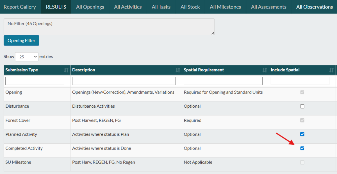Open the All Observations tab
This screenshot has width=337, height=174.
pyautogui.click(x=315, y=7)
